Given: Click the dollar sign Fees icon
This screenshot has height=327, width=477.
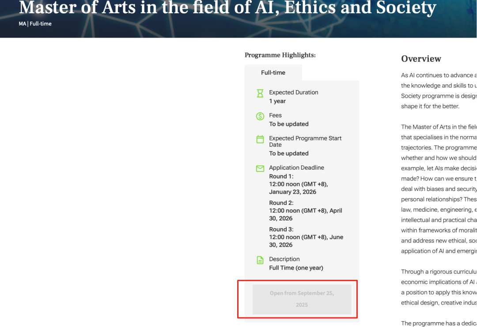Looking at the screenshot, I should [x=260, y=116].
